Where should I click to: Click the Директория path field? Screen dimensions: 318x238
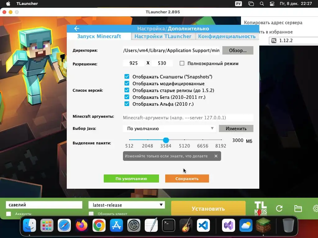coord(171,51)
